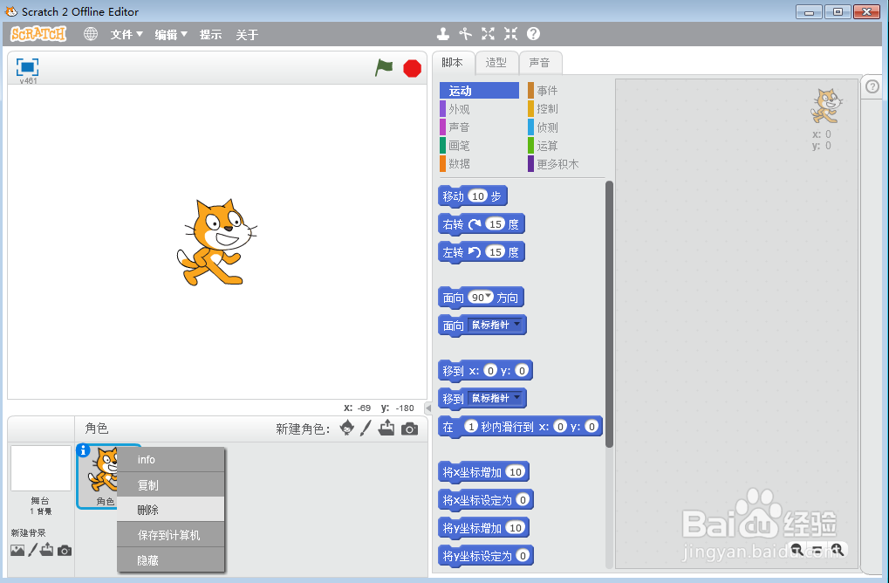Open the 关于 about menu
This screenshot has width=889, height=583.
[x=247, y=35]
